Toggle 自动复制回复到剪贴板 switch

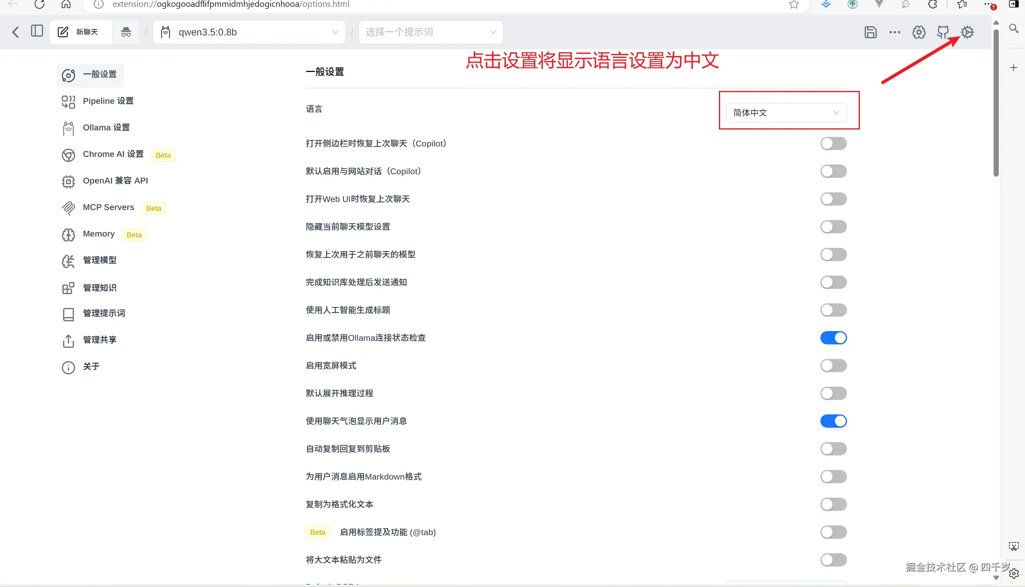833,449
